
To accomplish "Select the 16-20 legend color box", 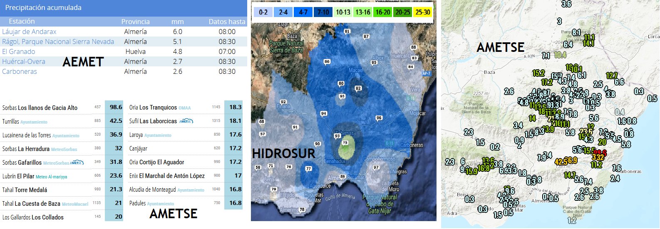I will pos(383,12).
